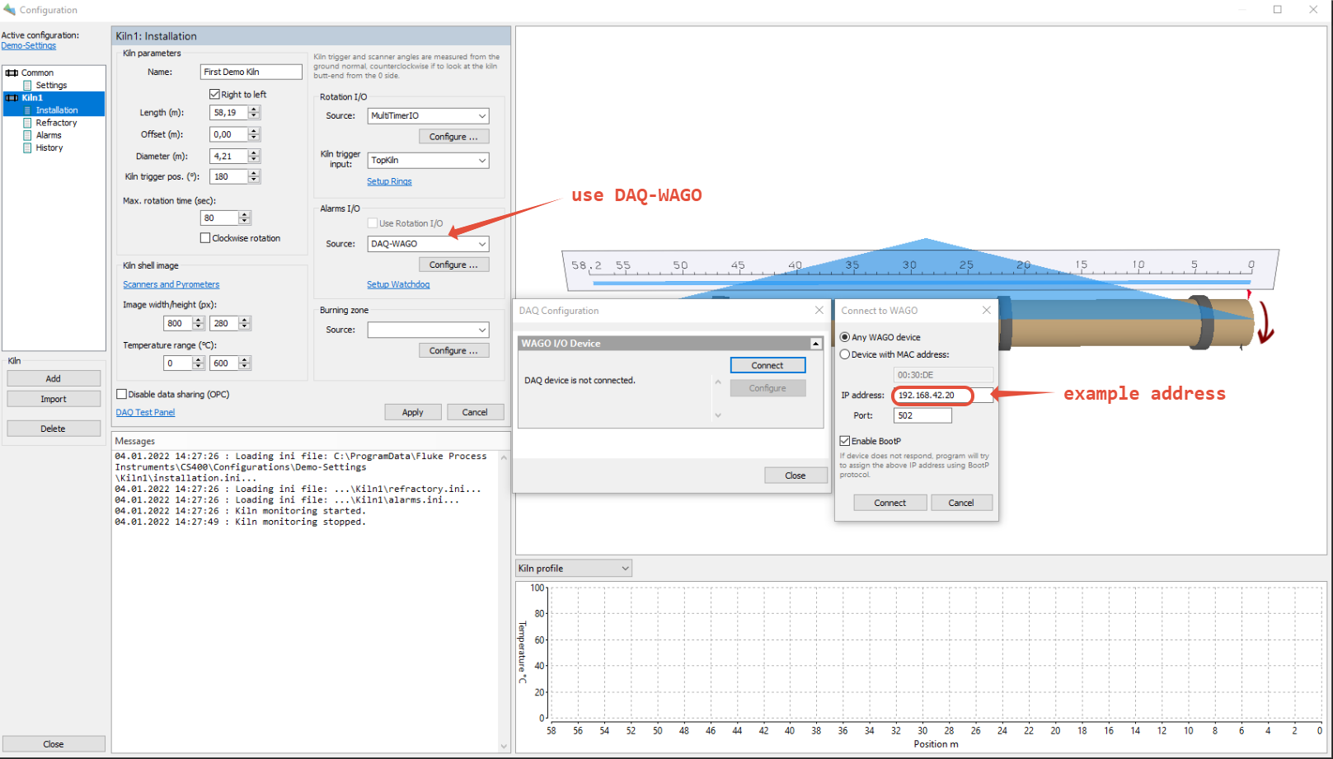
Task: Open Alarms I/O Source dropdown DAQ-WAGO
Action: (x=428, y=244)
